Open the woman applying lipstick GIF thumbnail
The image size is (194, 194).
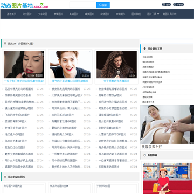(x=24, y=65)
